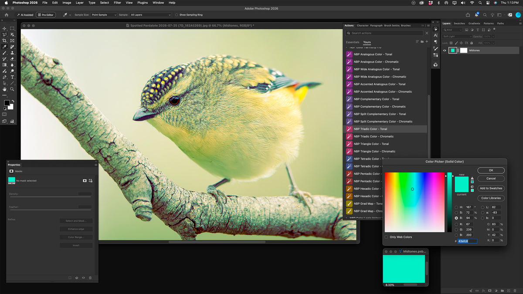Open the Filter menu
523x294 pixels.
117,3
